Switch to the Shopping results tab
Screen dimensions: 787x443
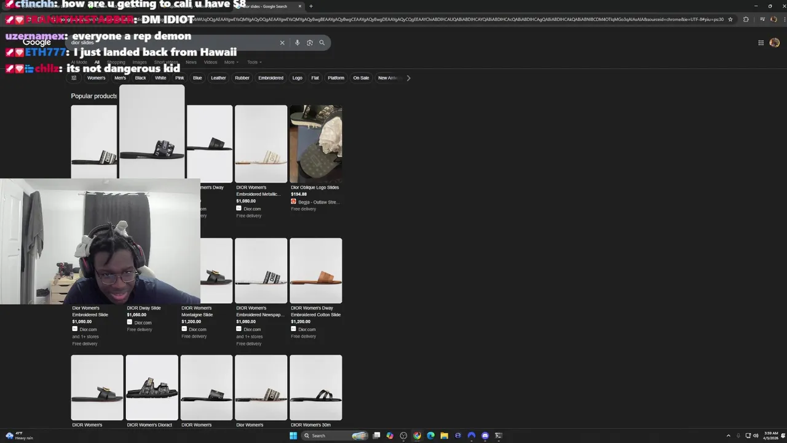[116, 62]
